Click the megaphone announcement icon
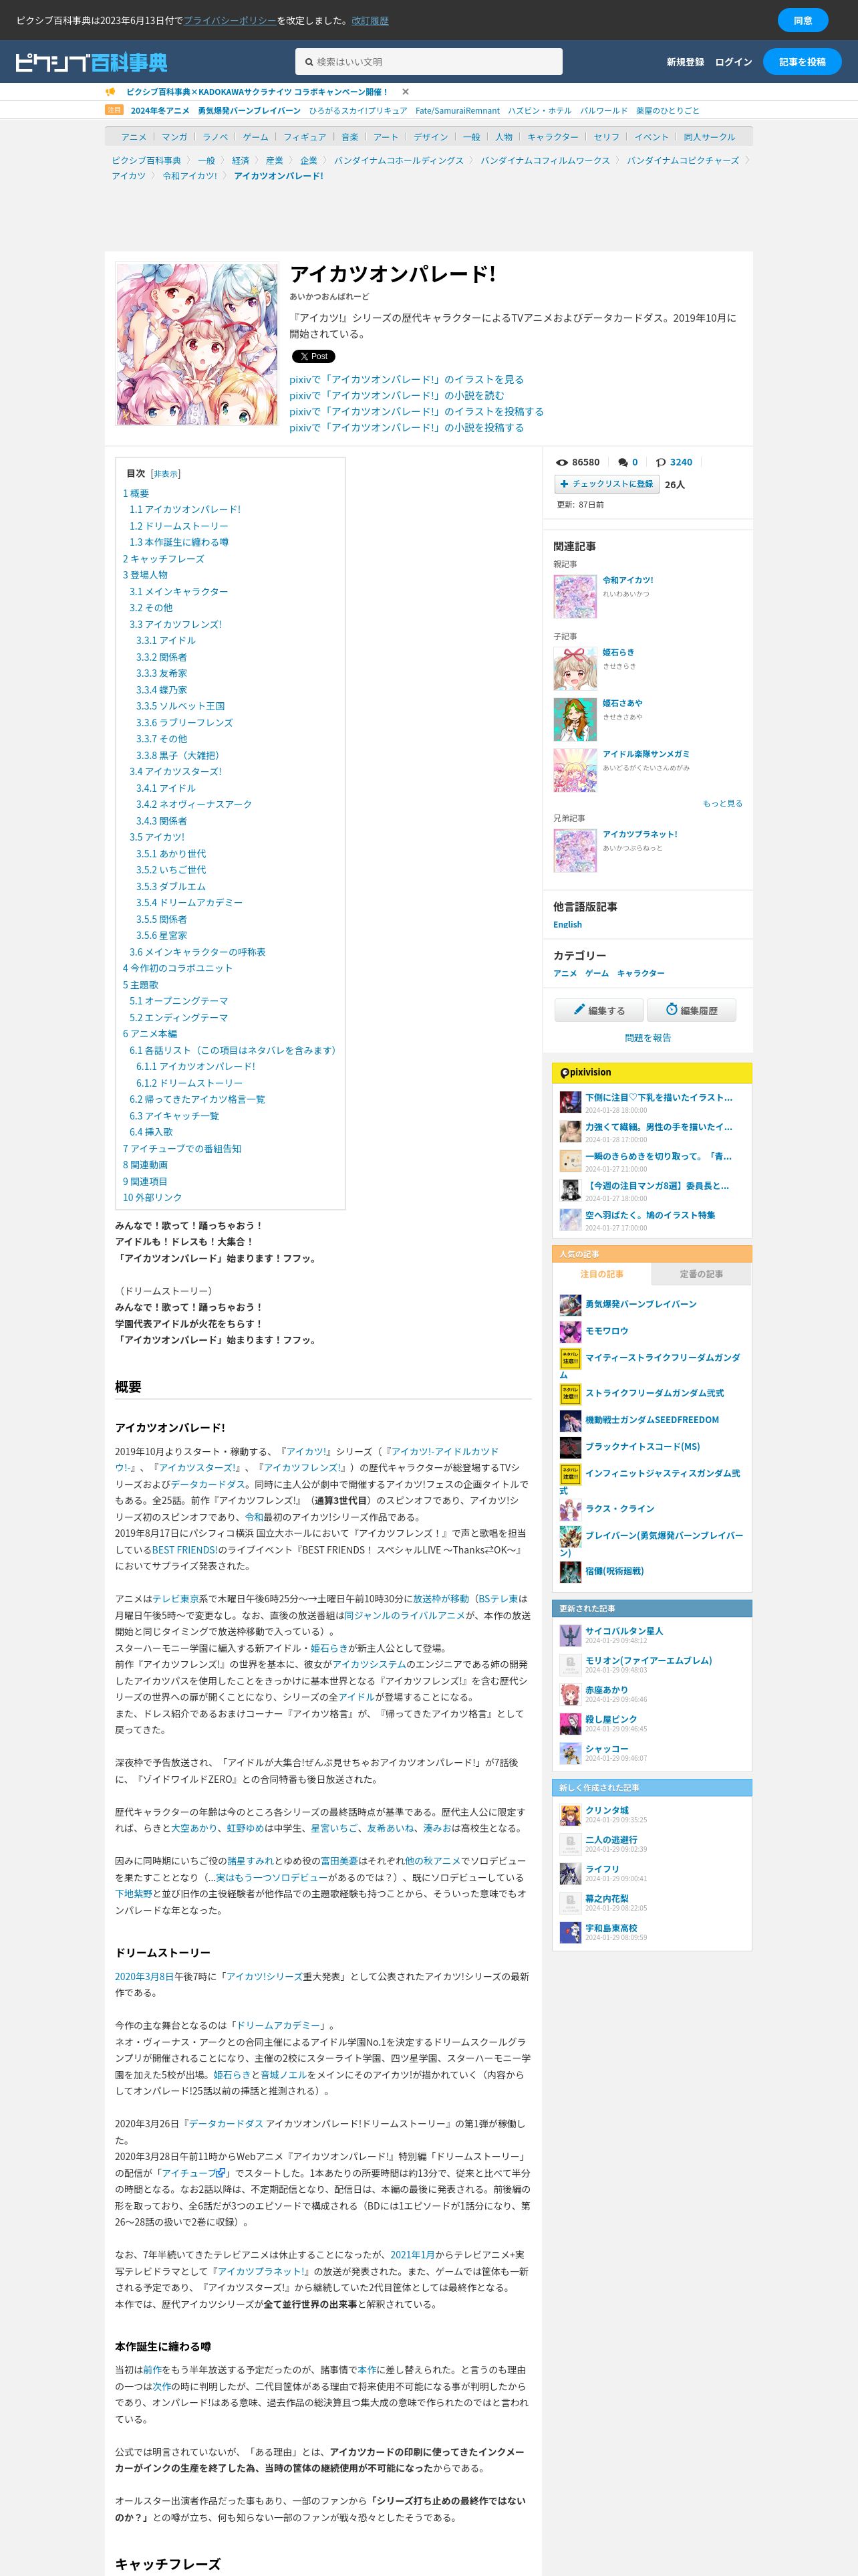This screenshot has width=858, height=2576. tap(111, 92)
